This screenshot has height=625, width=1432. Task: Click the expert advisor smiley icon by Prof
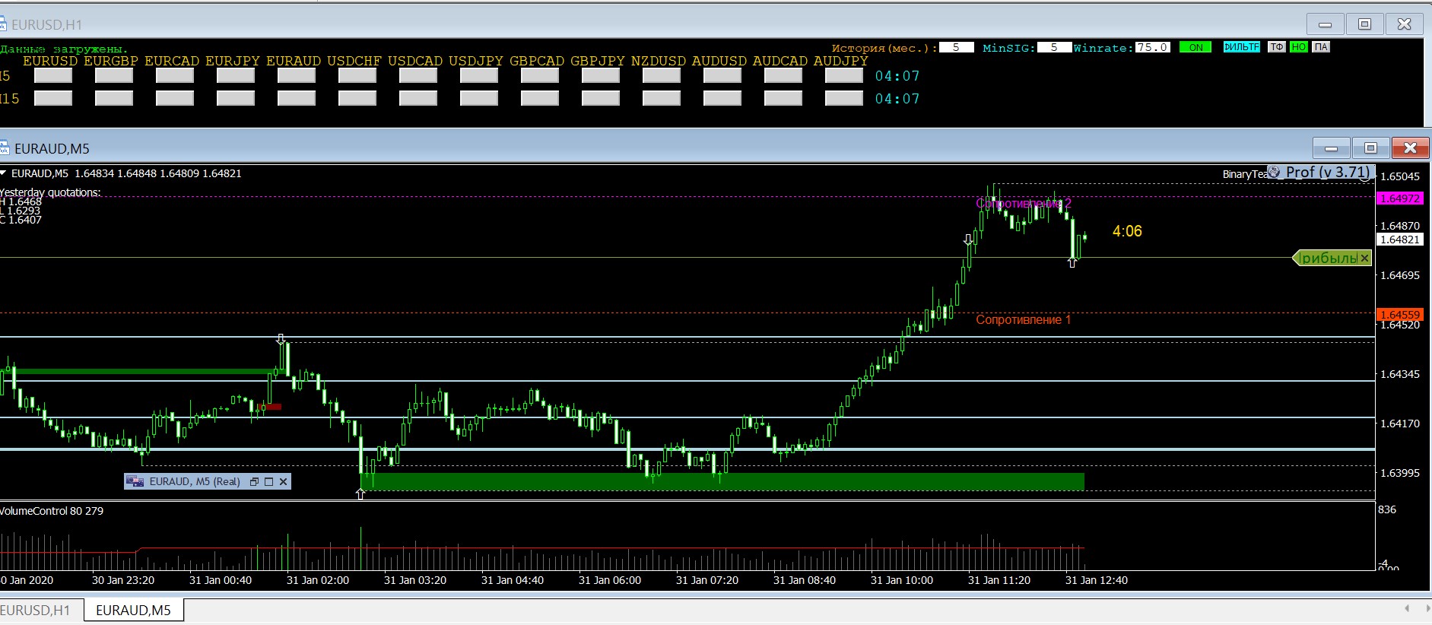[1274, 172]
